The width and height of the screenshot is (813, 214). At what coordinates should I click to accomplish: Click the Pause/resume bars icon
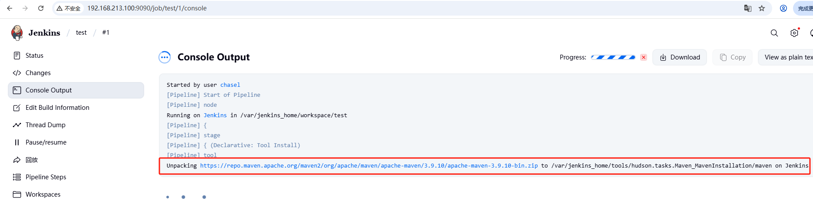point(17,142)
